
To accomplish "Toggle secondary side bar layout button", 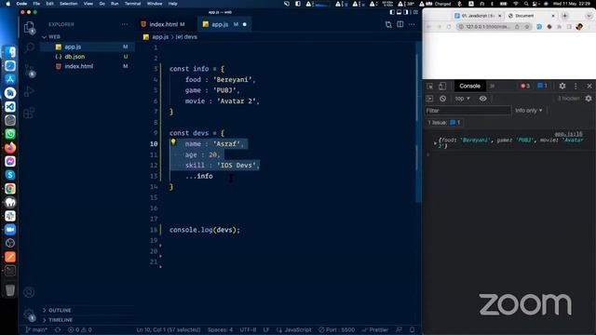I will (x=406, y=12).
